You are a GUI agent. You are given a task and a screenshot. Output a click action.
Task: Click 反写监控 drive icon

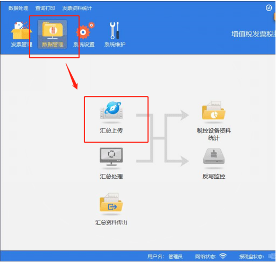[x=214, y=156]
